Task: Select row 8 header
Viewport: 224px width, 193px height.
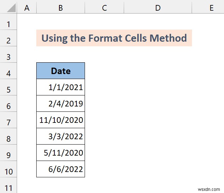Action: 9,136
